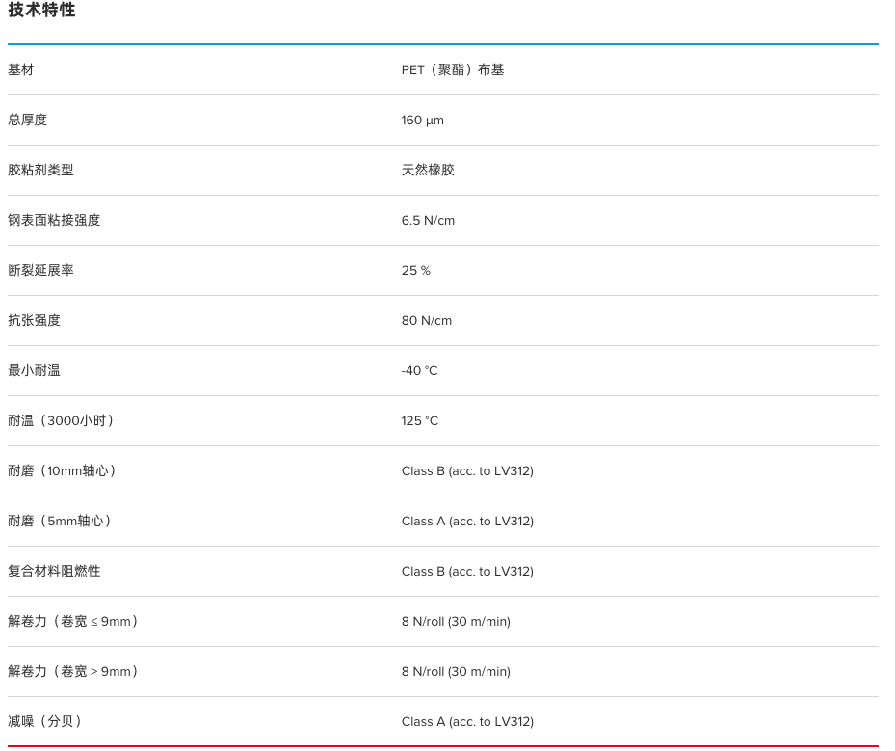Select the 耐磨（10mm轴心）label
Image resolution: width=895 pixels, height=751 pixels.
[x=62, y=470]
